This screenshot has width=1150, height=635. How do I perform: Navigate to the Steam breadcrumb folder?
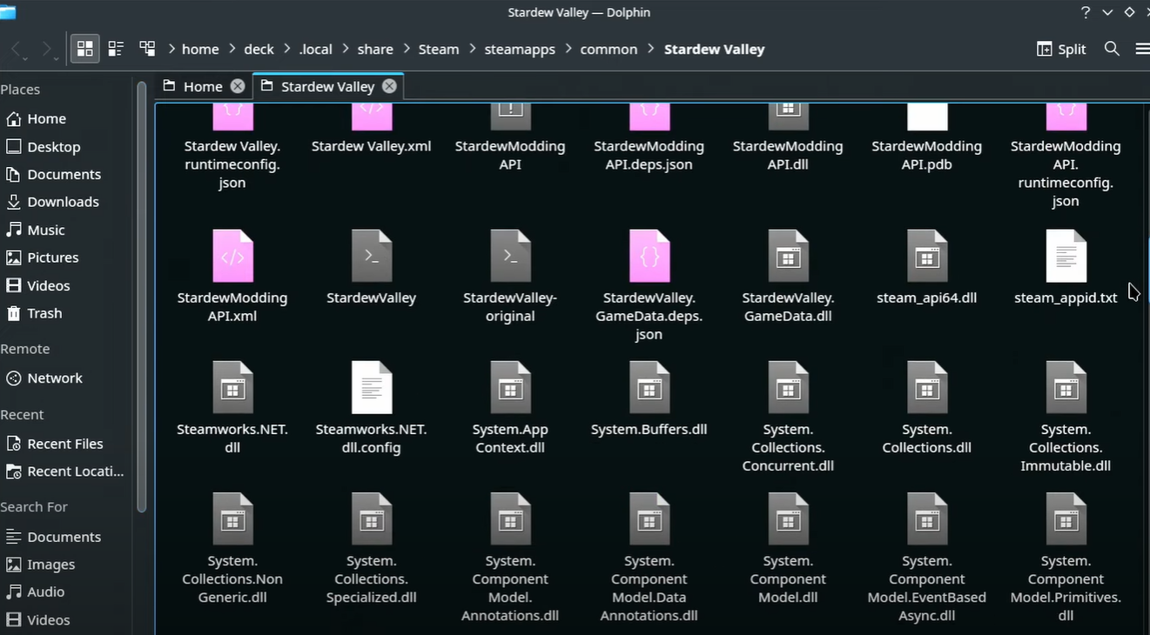tap(439, 50)
